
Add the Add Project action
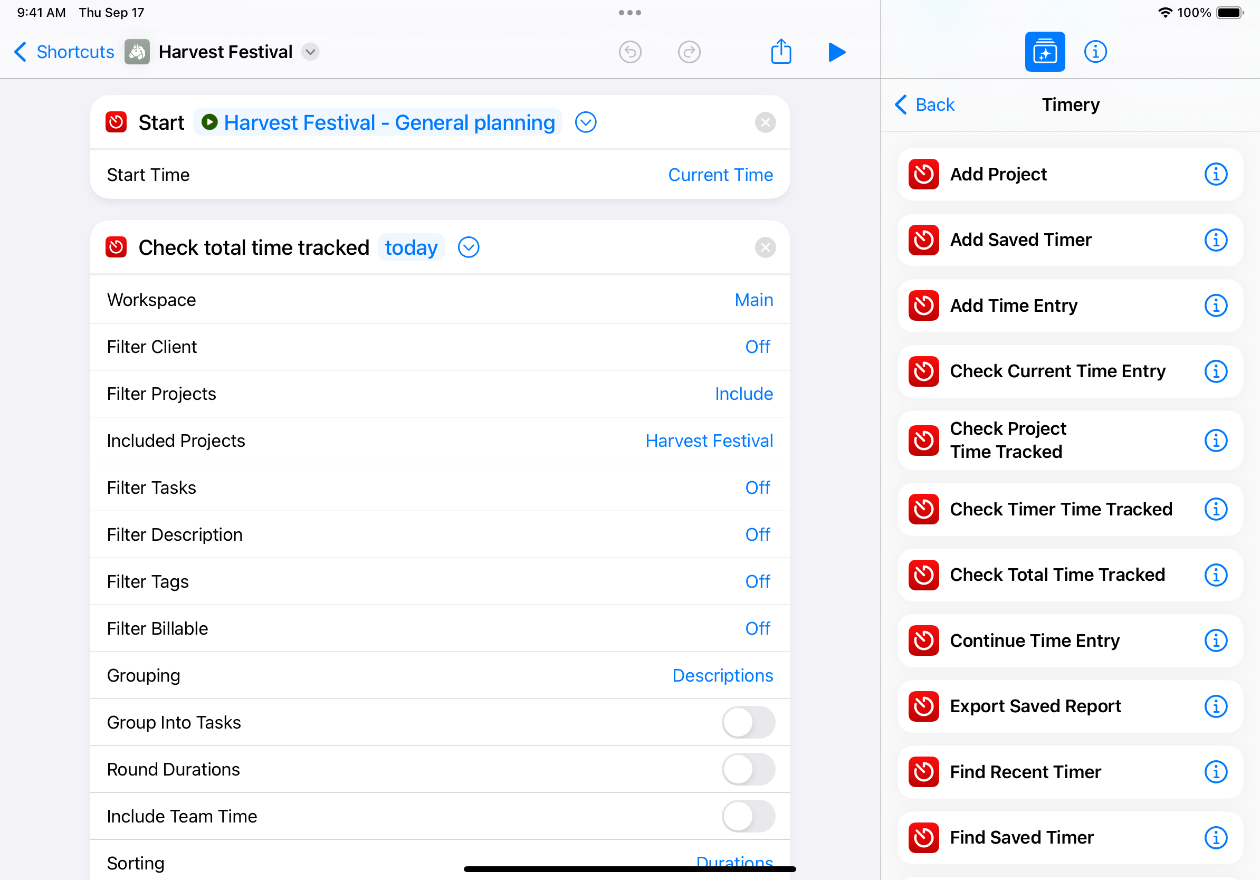point(1070,175)
